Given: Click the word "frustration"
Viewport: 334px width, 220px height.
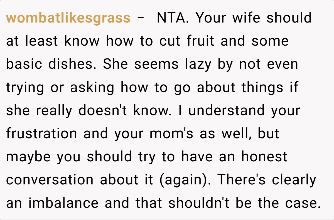Looking at the screenshot, I should (41, 134).
